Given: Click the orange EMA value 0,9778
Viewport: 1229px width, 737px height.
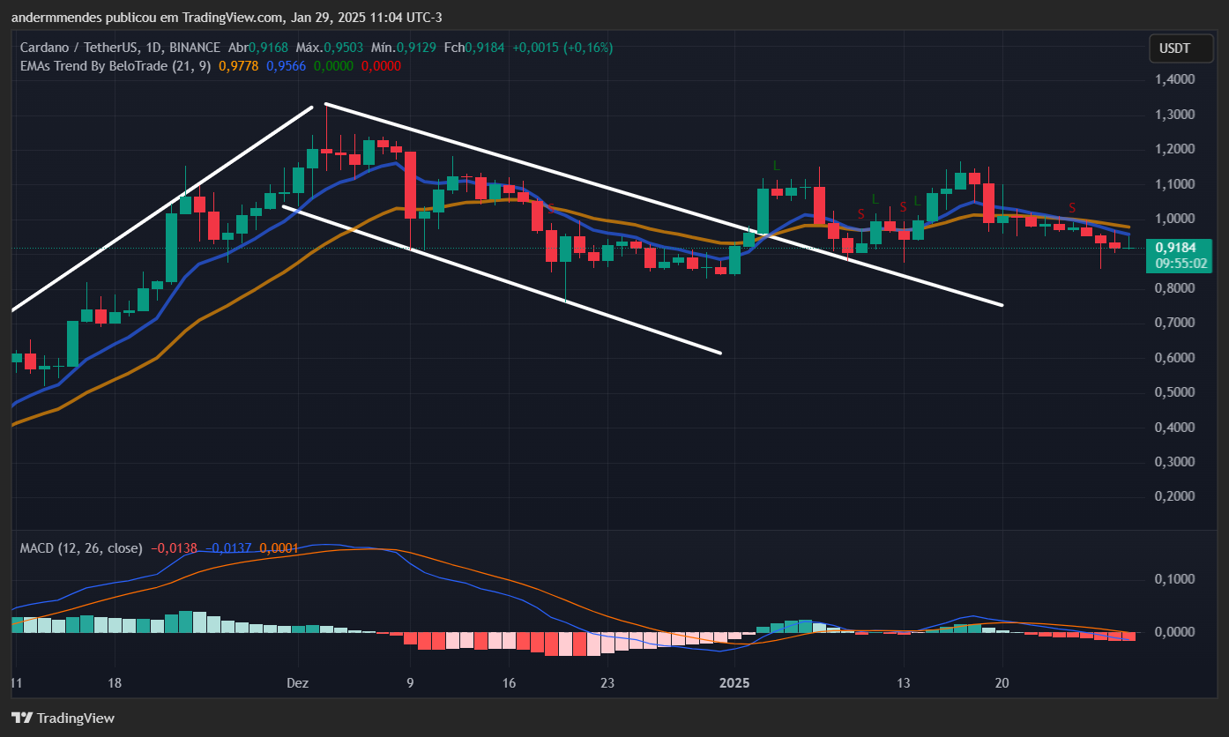Looking at the screenshot, I should point(238,65).
